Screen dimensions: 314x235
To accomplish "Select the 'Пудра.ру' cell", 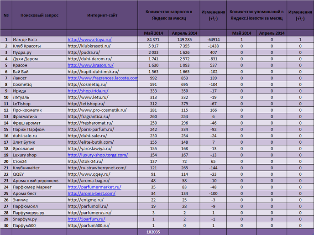I will pos(39,52).
